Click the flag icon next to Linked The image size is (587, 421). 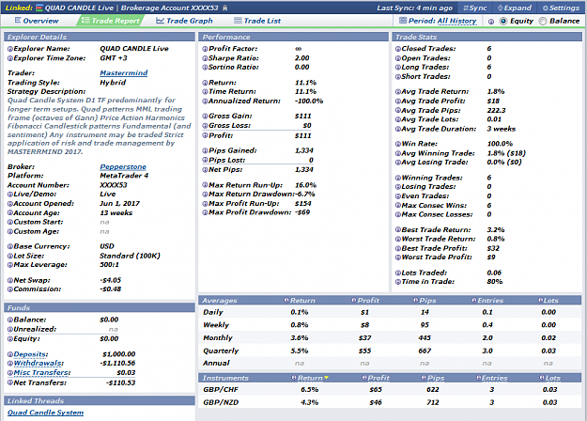(x=39, y=8)
